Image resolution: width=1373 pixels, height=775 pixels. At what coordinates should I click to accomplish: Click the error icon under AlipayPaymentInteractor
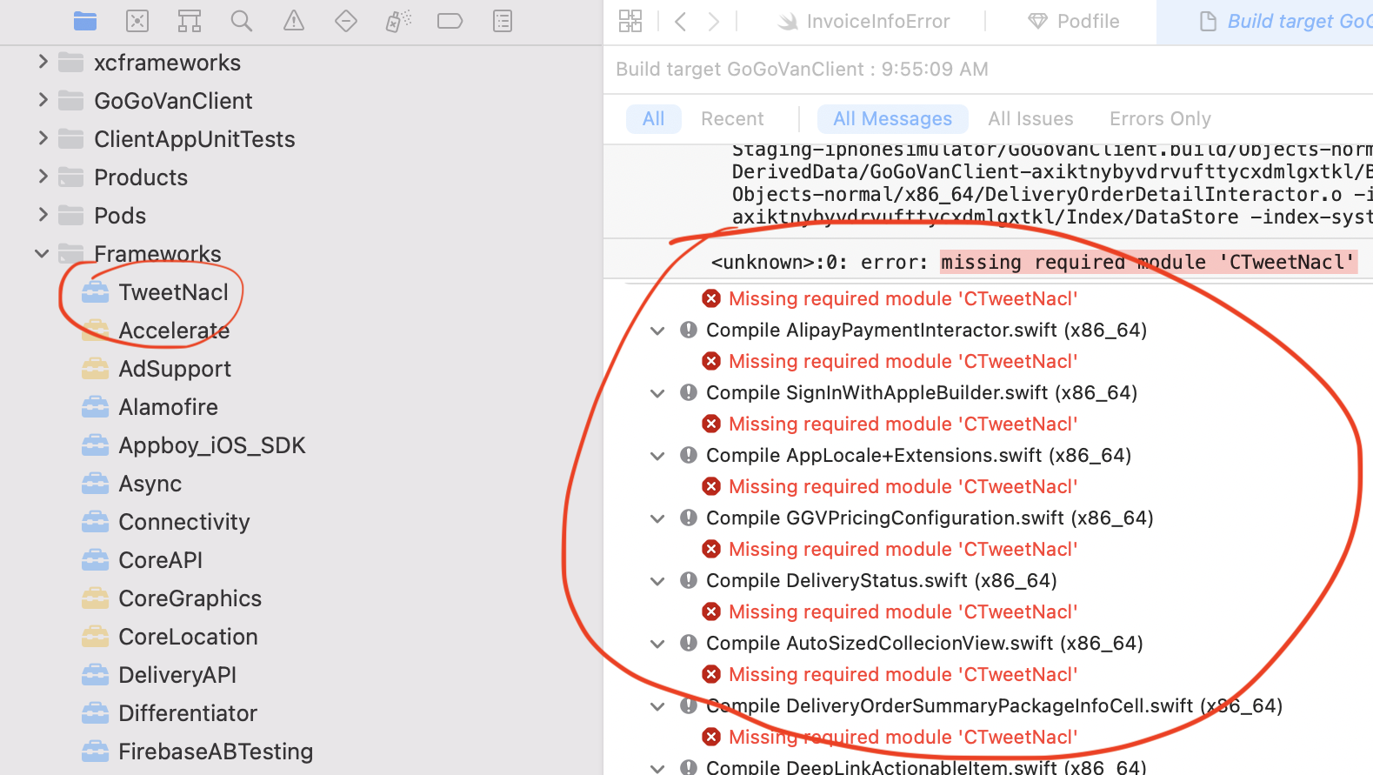click(711, 361)
